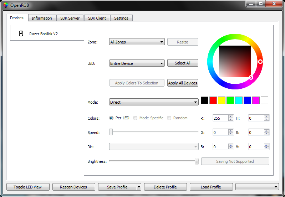Screen dimensions: 285x197
Task: Click Rescan Devices button
Action: pos(73,187)
